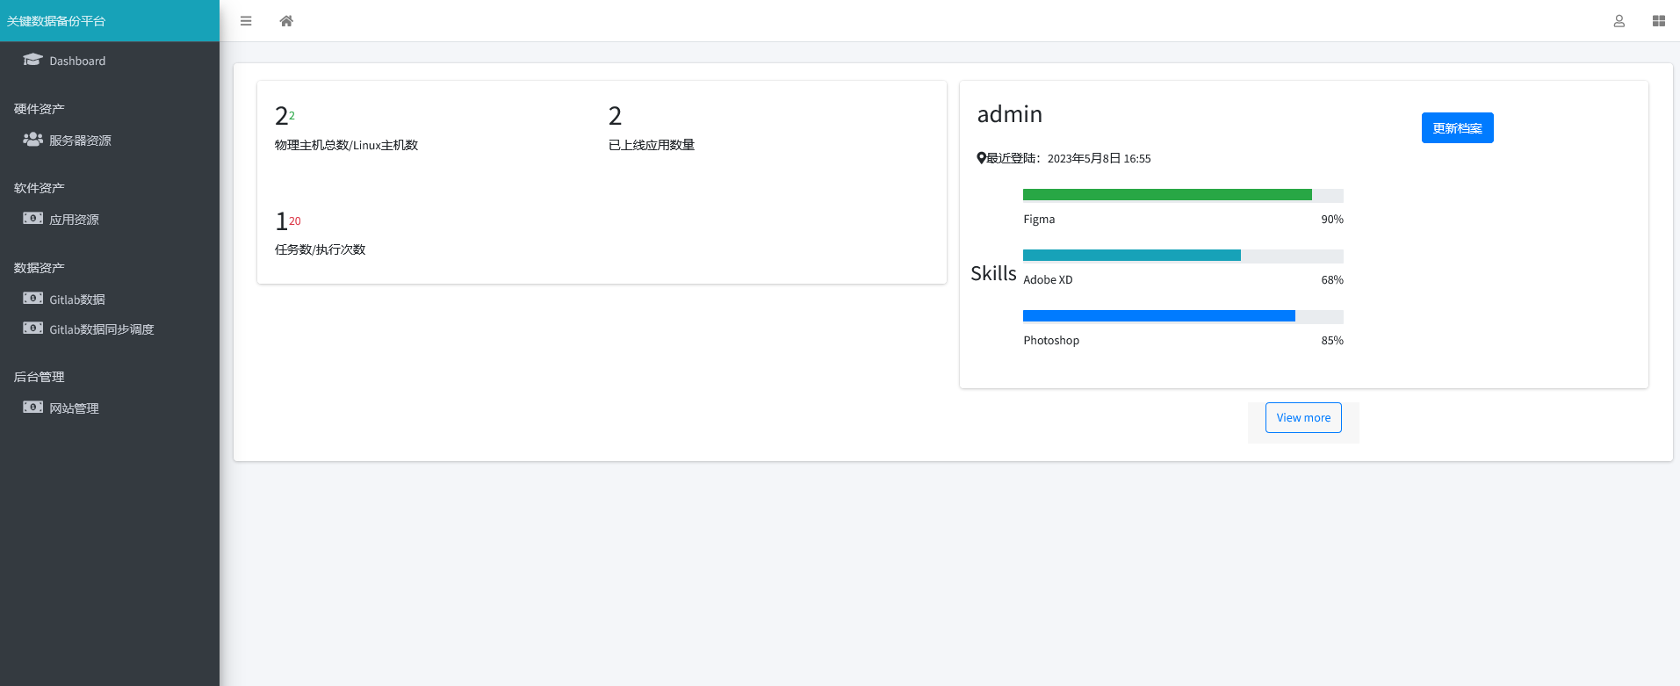Click the 硬件资产 section header
Screen dimensions: 1680x686
pyautogui.click(x=40, y=109)
